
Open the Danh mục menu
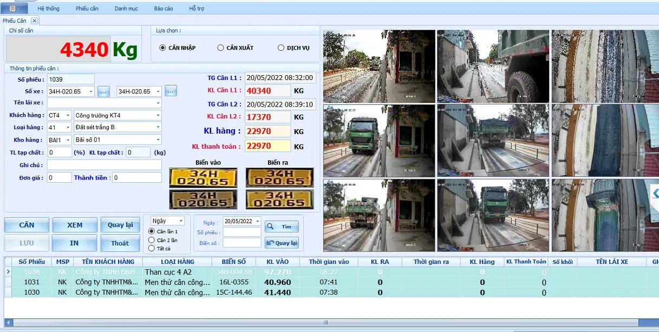126,9
